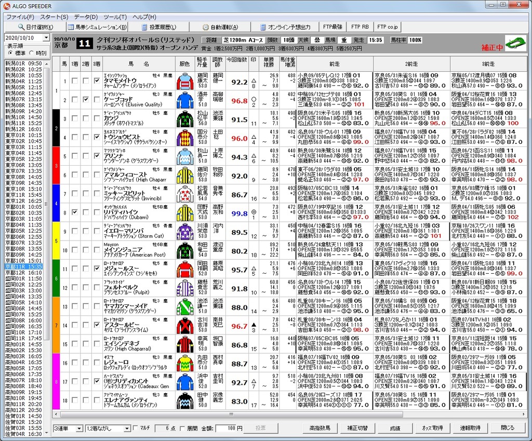Image resolution: width=532 pixels, height=441 pixels.
Task: Click 速報取得 button
Action: coord(470,428)
